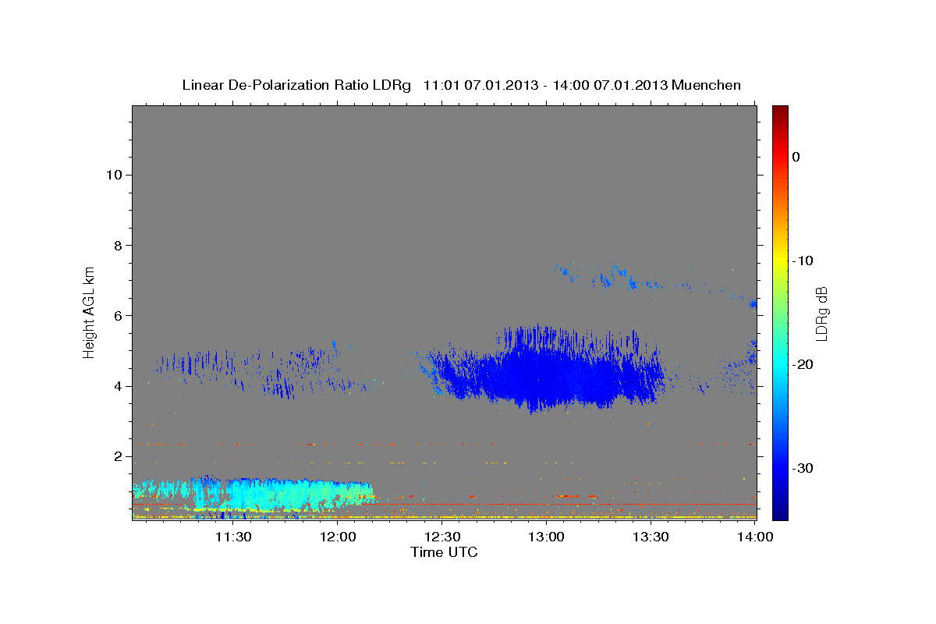Click the 'Height AGL km' axis label

(x=89, y=312)
